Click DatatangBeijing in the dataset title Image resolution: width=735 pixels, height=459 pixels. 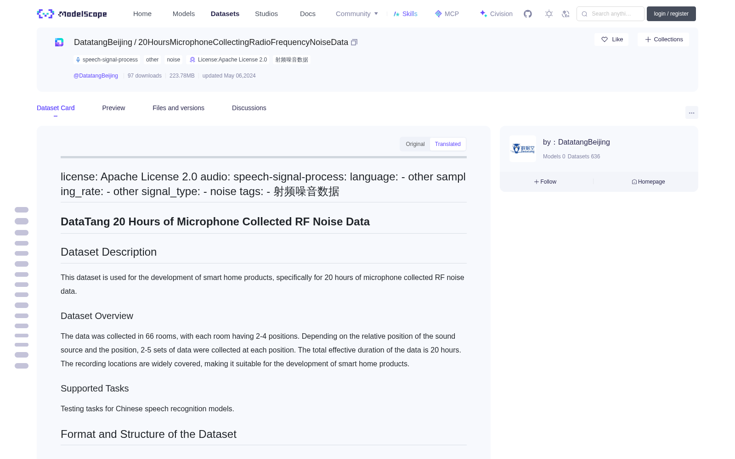pos(103,42)
